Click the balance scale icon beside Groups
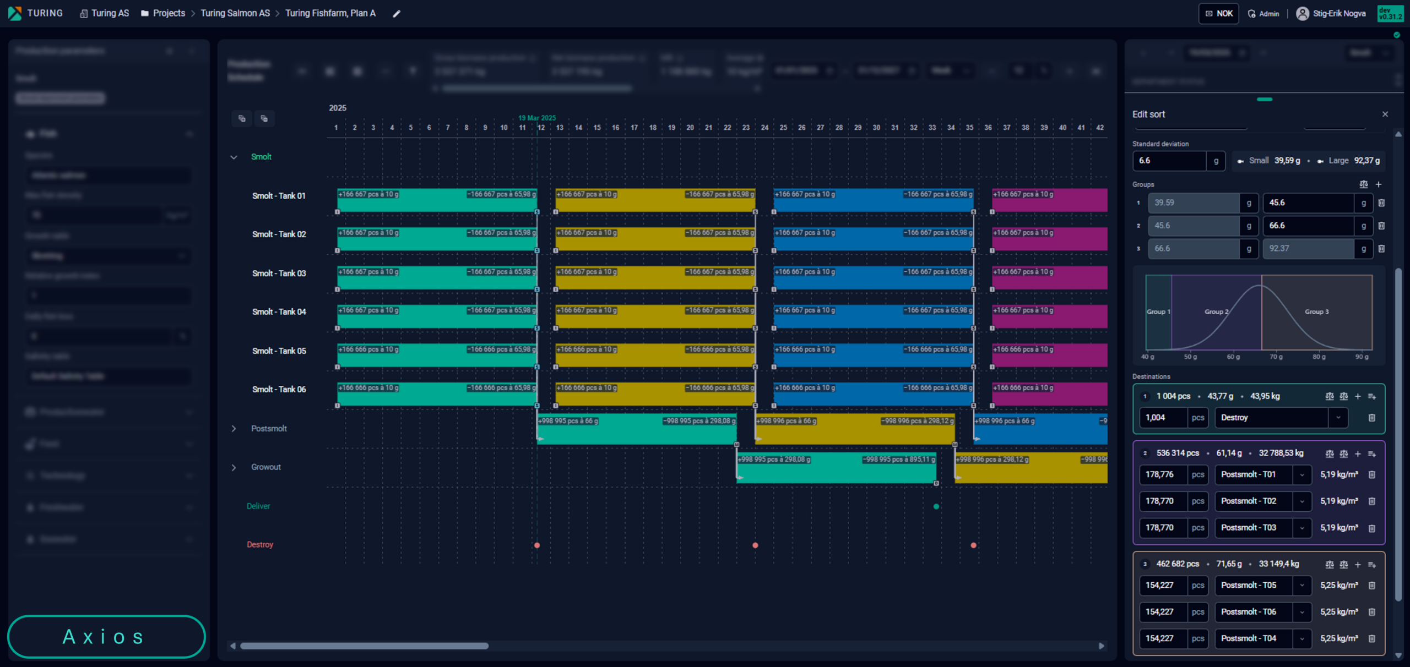 coord(1363,184)
